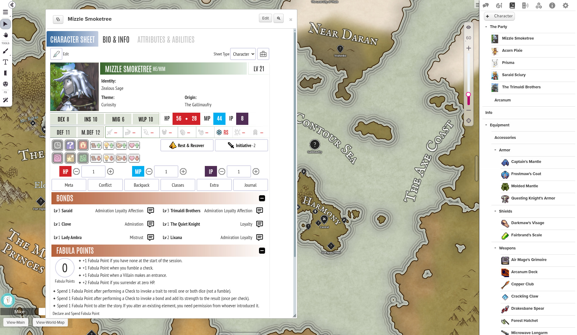Zoom in map with the plus icon
Image resolution: width=577 pixels, height=335 pixels.
click(x=469, y=48)
